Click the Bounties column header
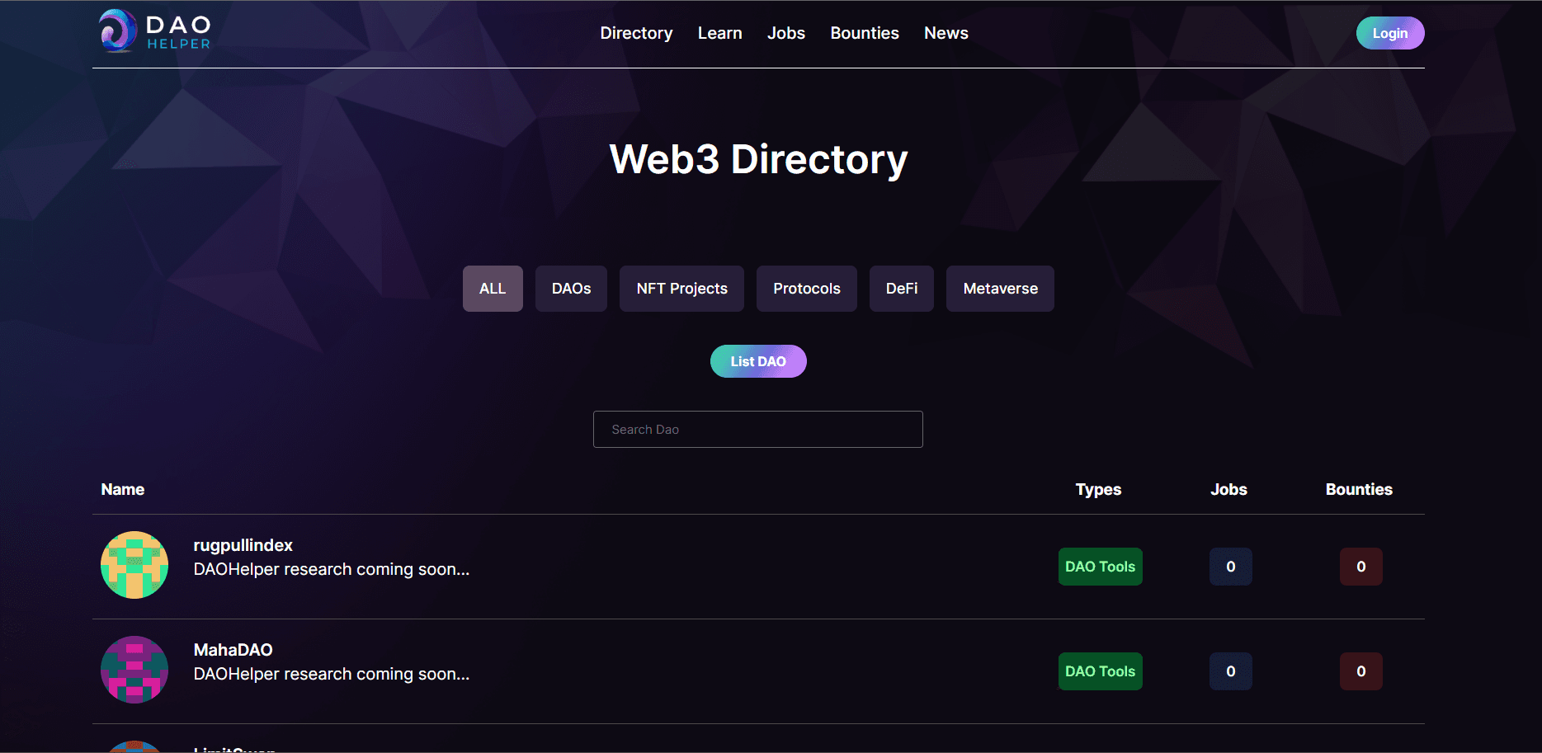This screenshot has width=1542, height=753. point(1360,489)
